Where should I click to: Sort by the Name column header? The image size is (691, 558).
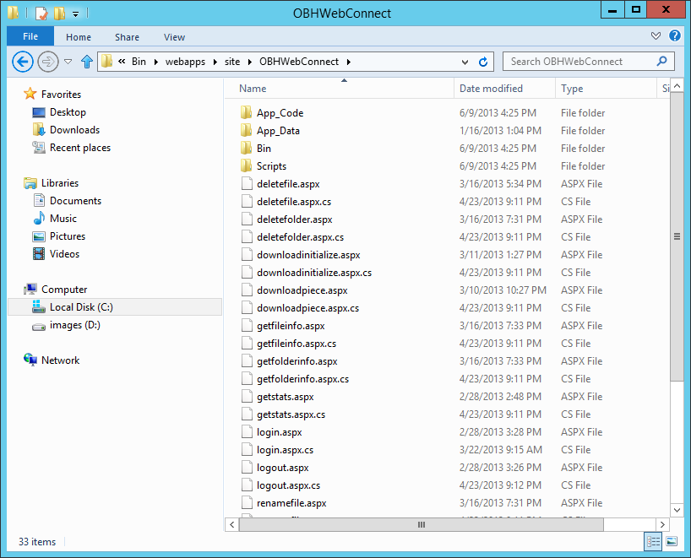click(340, 89)
